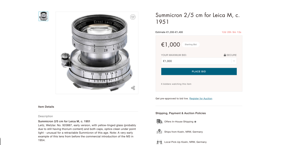The image size is (281, 145).
Task: Click the red auction countdown timer
Action: coord(232,32)
